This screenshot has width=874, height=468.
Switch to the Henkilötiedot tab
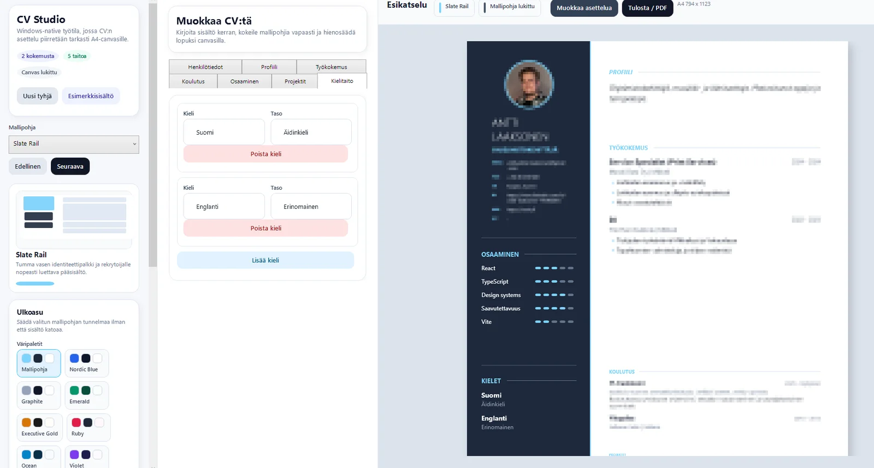pyautogui.click(x=205, y=67)
